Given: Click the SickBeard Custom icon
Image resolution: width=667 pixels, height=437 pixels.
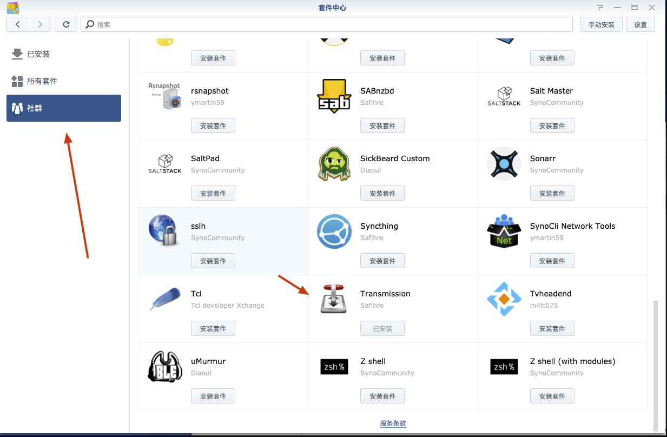Looking at the screenshot, I should click(x=334, y=164).
